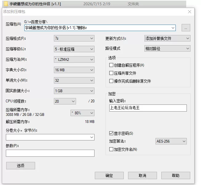Click the G:\+百度分享\ path text
Screen dimensions: 201x185
36,22
